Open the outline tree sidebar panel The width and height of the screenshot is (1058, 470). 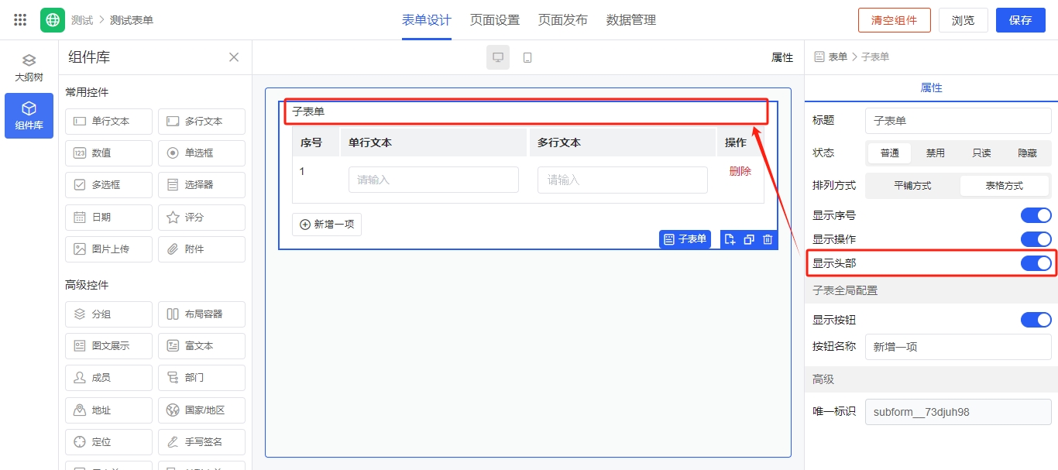click(29, 68)
